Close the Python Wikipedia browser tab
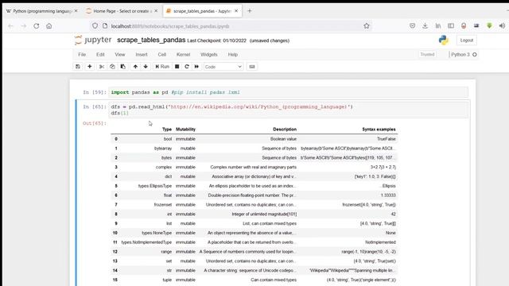The image size is (509, 286). click(76, 11)
